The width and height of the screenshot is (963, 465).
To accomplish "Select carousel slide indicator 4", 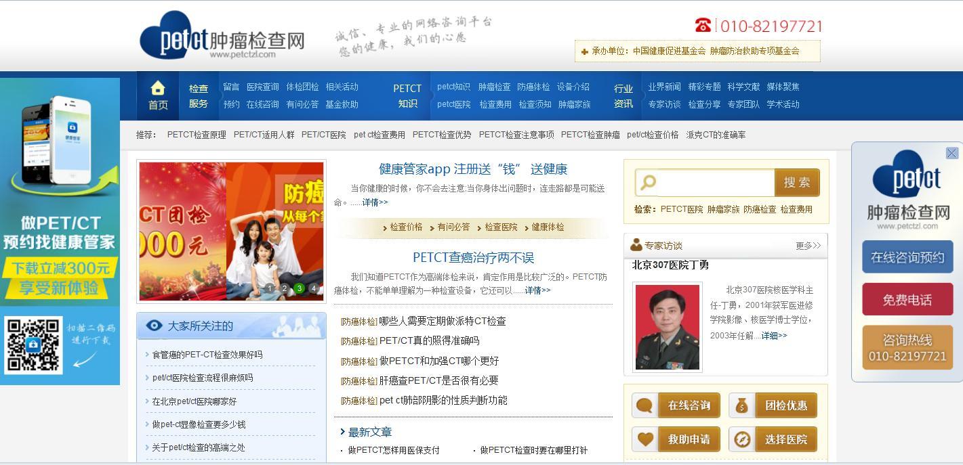I will pos(314,288).
